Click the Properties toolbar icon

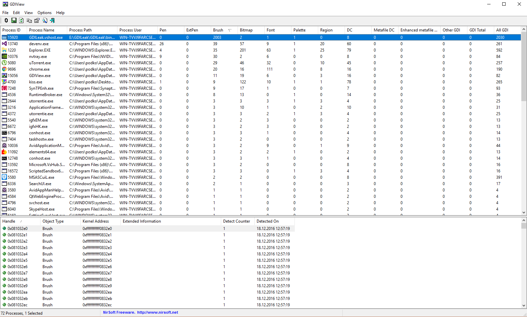click(37, 20)
